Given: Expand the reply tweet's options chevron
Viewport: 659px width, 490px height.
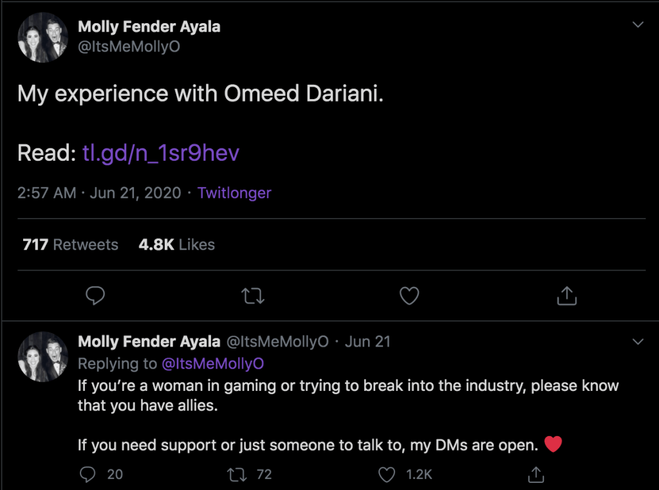Looking at the screenshot, I should (x=638, y=341).
